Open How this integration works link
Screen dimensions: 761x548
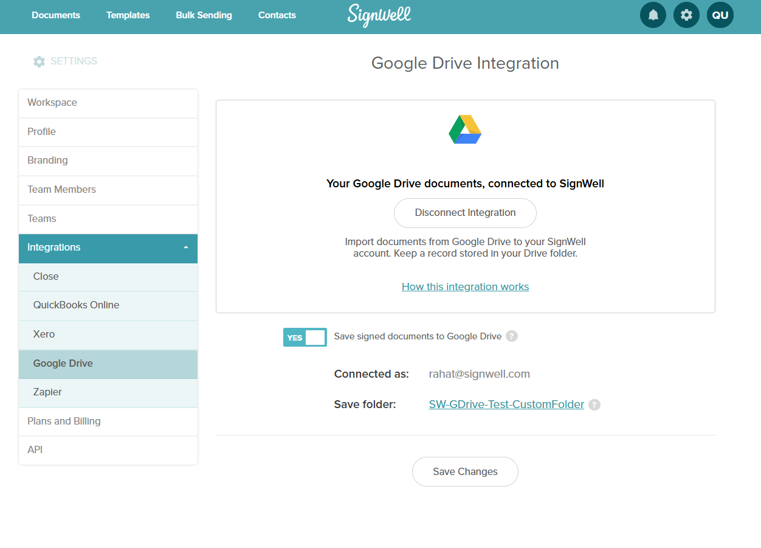465,287
